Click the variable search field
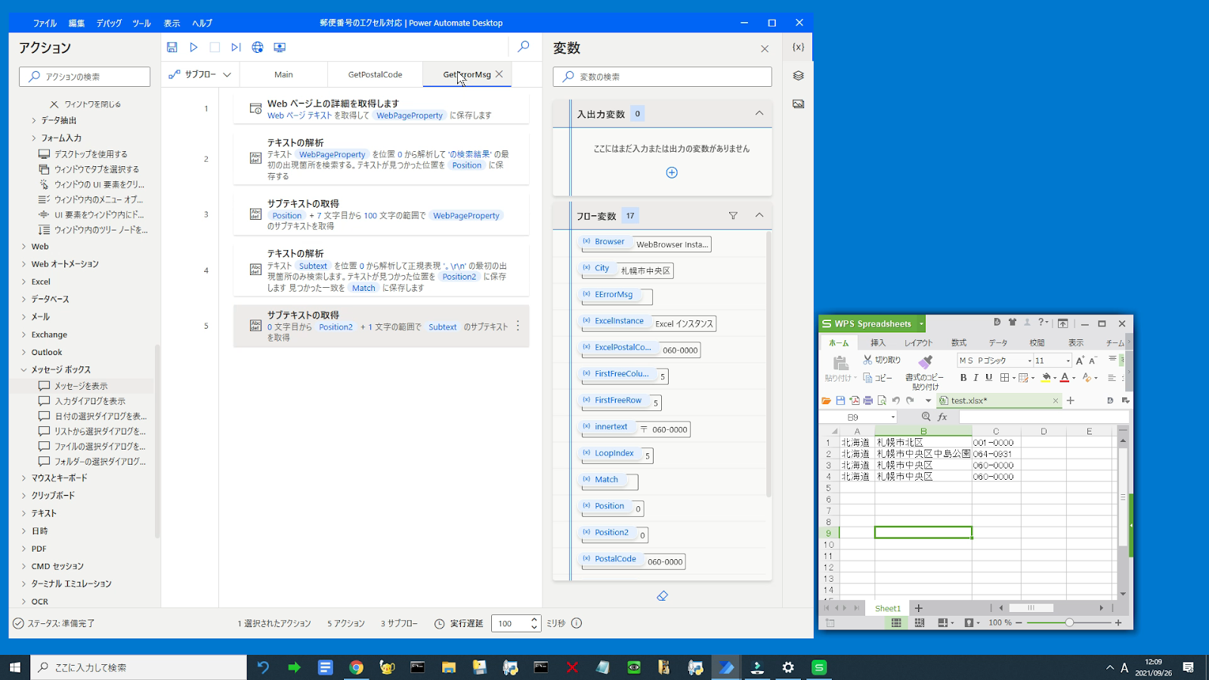1209x680 pixels. (662, 76)
